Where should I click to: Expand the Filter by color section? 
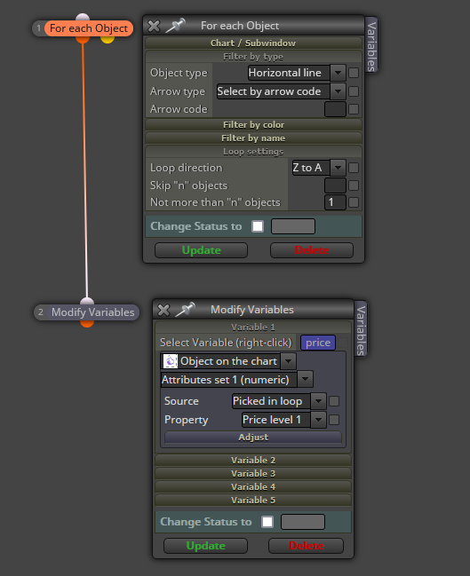[x=253, y=125]
